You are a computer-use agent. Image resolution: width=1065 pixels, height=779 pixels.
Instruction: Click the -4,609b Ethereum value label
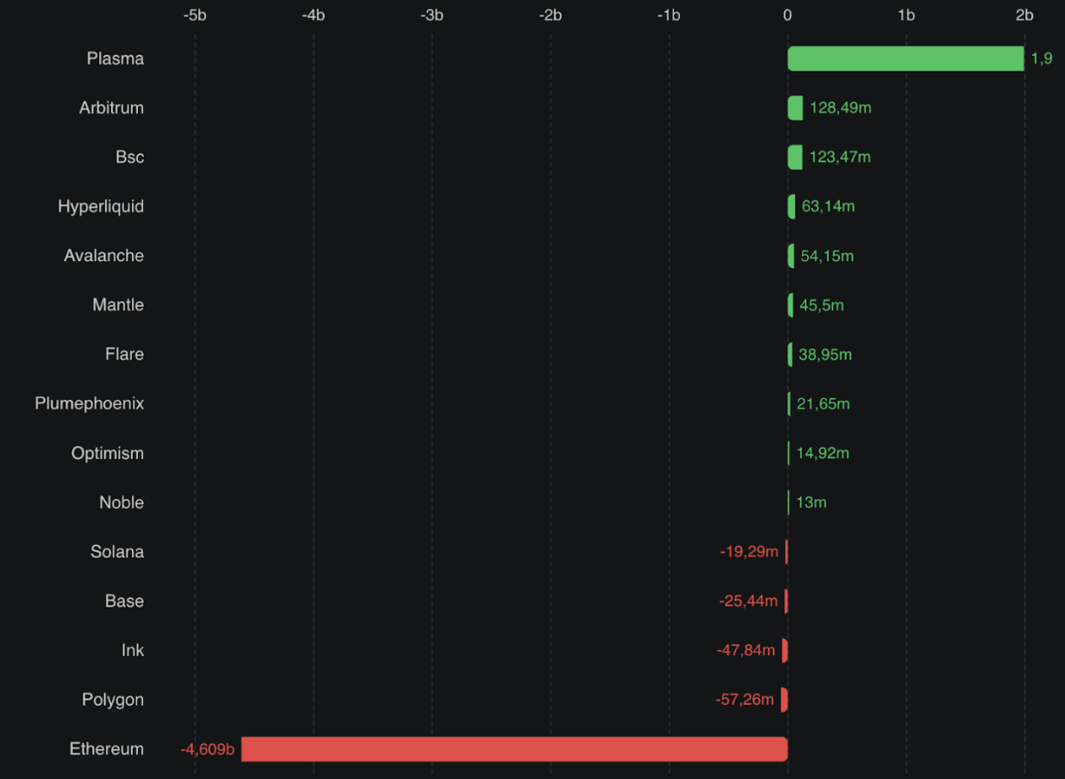click(x=207, y=750)
